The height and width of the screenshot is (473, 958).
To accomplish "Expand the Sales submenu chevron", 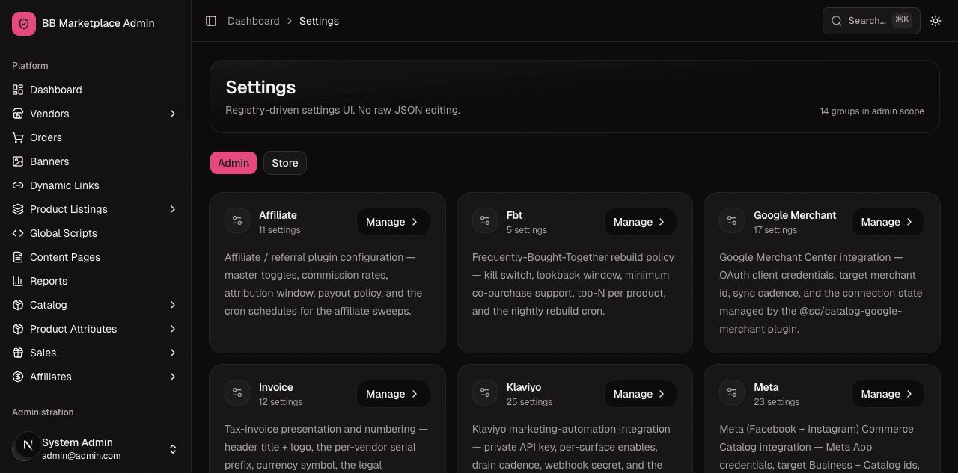I will pyautogui.click(x=173, y=353).
